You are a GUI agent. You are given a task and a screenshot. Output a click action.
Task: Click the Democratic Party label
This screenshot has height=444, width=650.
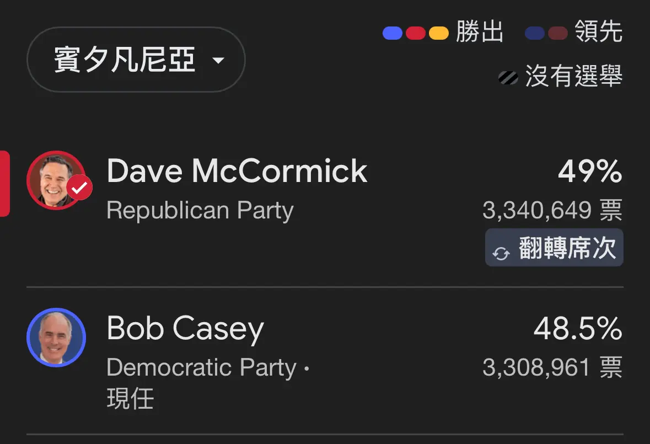click(x=201, y=367)
